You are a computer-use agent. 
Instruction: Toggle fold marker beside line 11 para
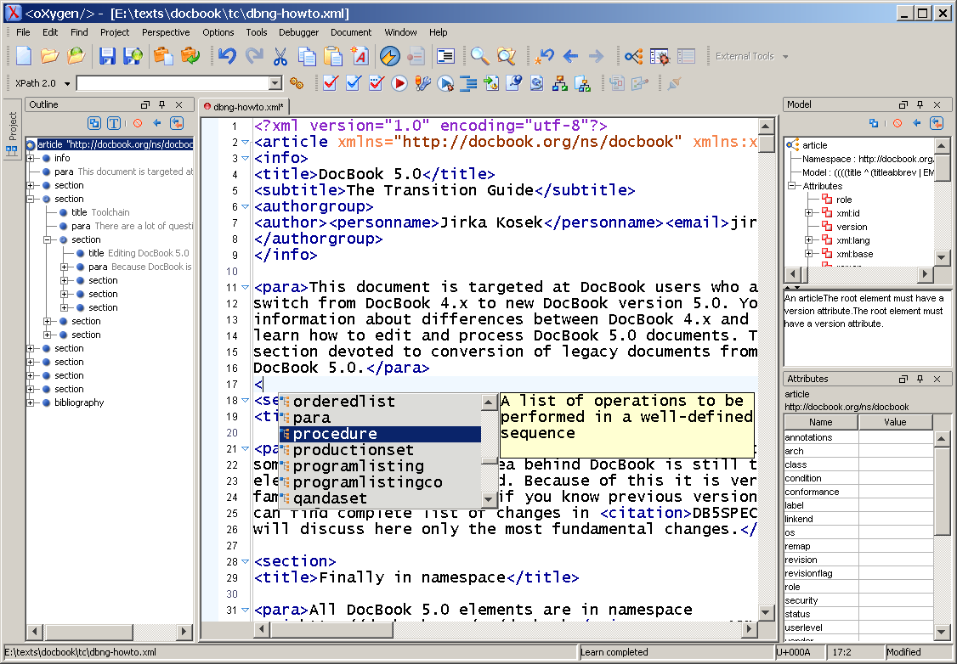coord(245,288)
